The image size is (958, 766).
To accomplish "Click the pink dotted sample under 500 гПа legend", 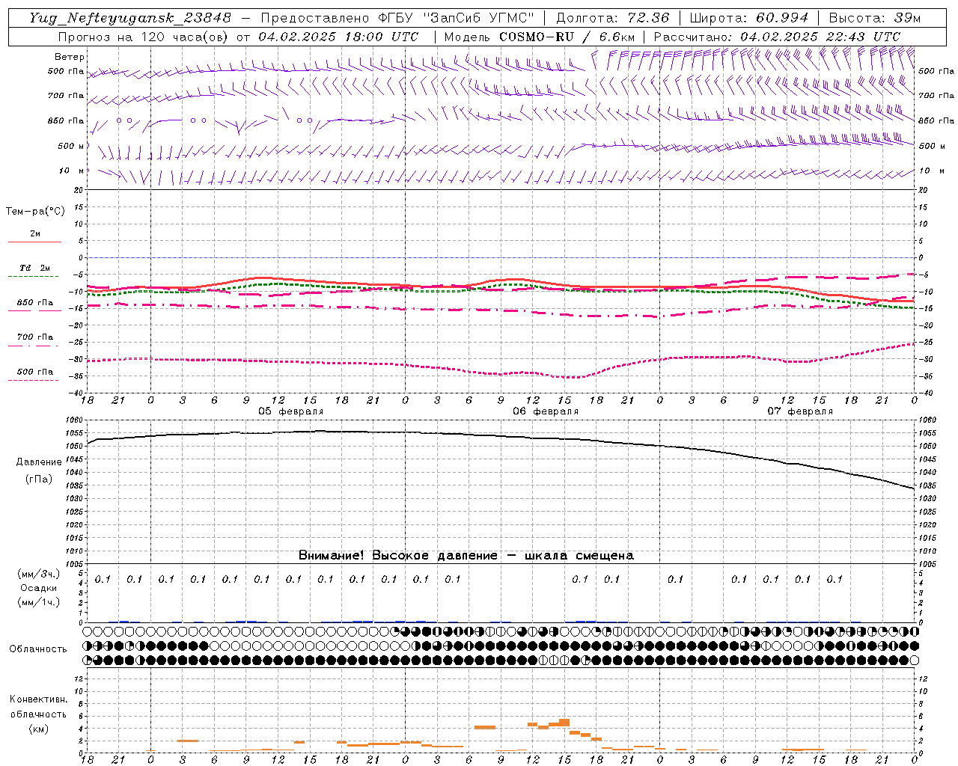I will point(34,380).
